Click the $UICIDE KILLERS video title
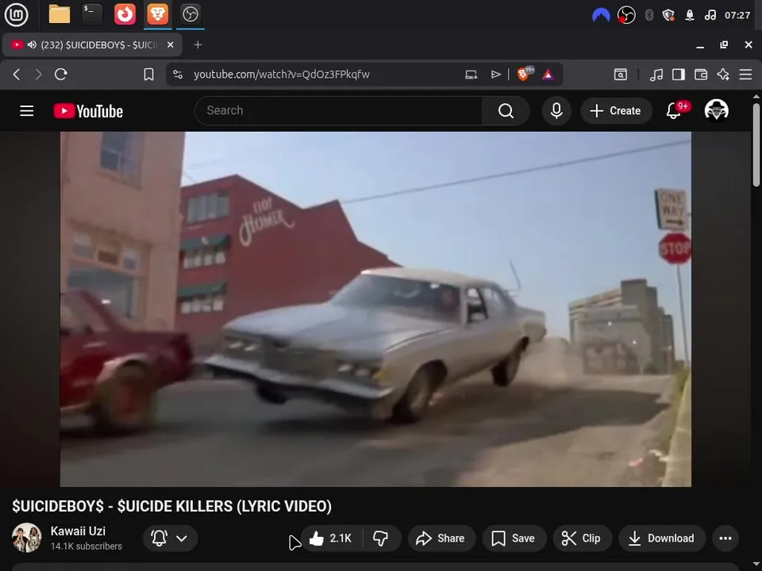The height and width of the screenshot is (571, 762). point(171,506)
